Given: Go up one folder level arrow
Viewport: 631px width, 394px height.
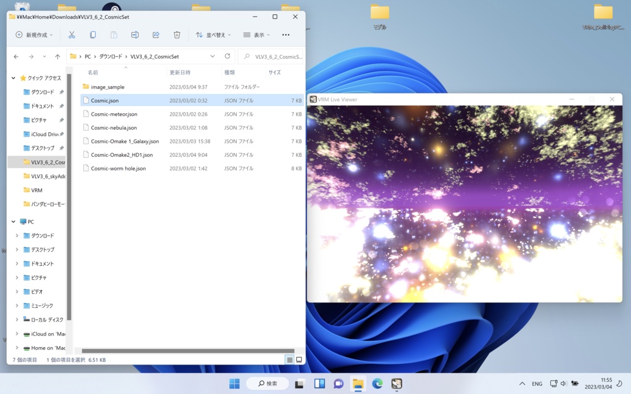Looking at the screenshot, I should [57, 57].
